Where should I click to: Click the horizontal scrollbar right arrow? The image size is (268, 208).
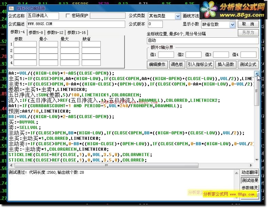pyautogui.click(x=251, y=165)
